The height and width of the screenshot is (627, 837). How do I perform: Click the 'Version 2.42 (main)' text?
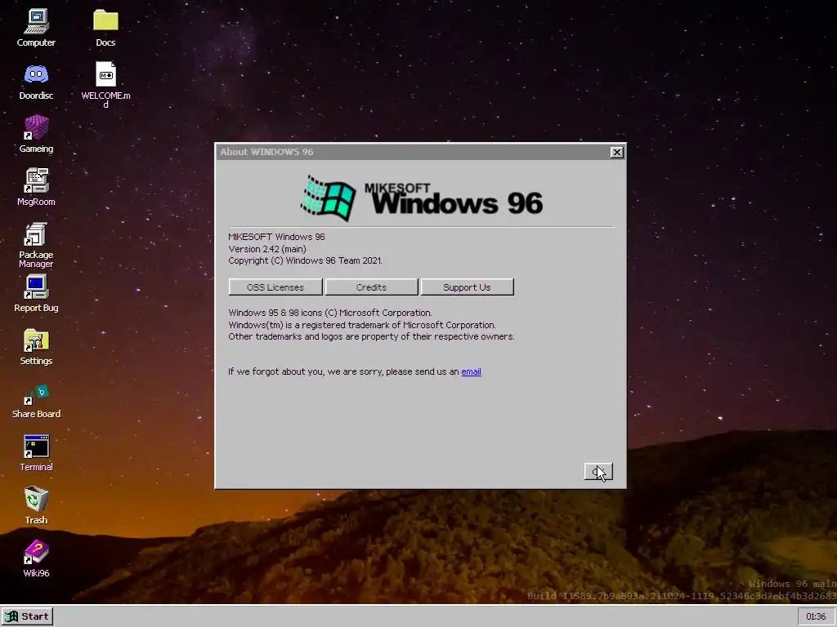(267, 249)
